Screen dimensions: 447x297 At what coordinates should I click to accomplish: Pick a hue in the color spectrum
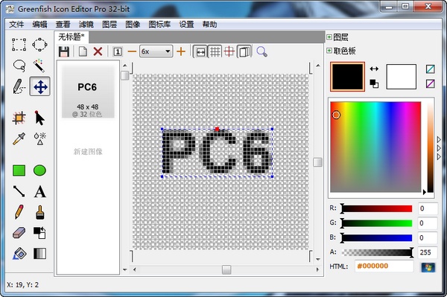pyautogui.click(x=375, y=147)
